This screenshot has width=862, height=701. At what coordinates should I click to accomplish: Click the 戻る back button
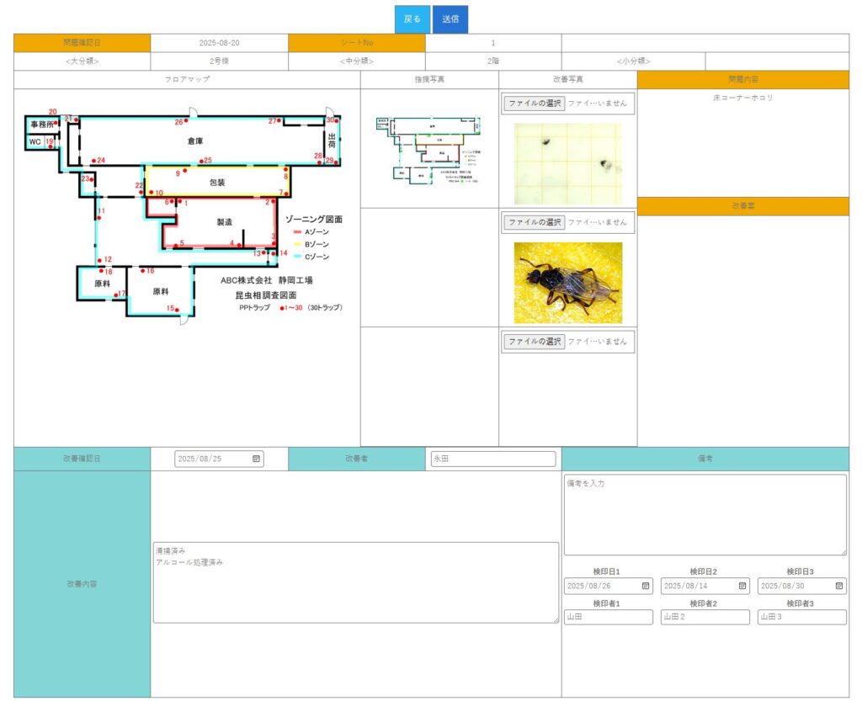412,19
